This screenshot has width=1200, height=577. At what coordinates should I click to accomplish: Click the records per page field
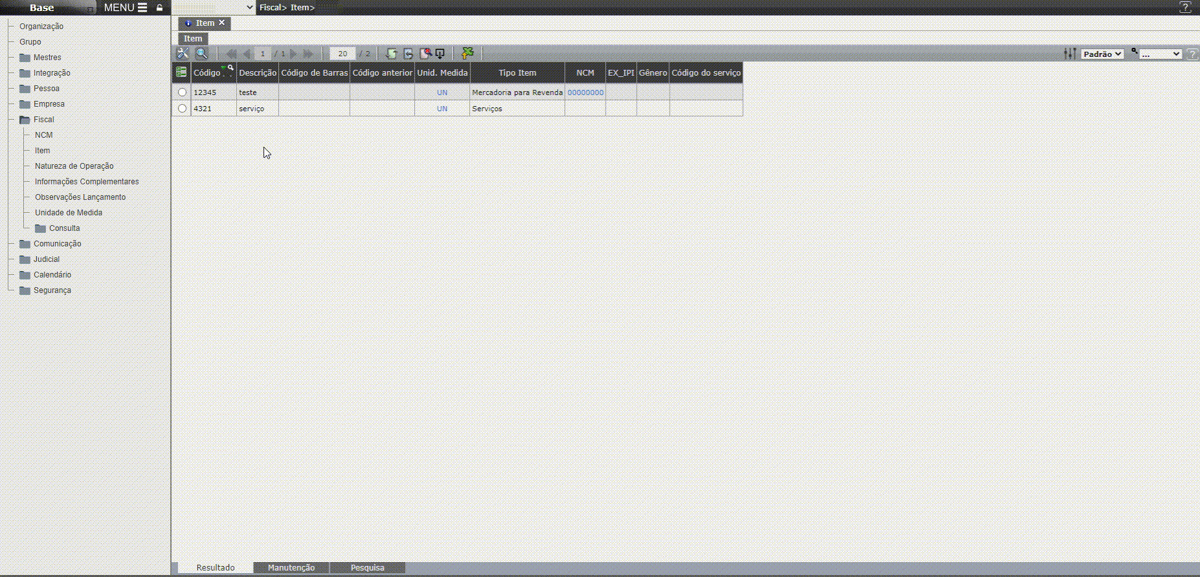[342, 54]
